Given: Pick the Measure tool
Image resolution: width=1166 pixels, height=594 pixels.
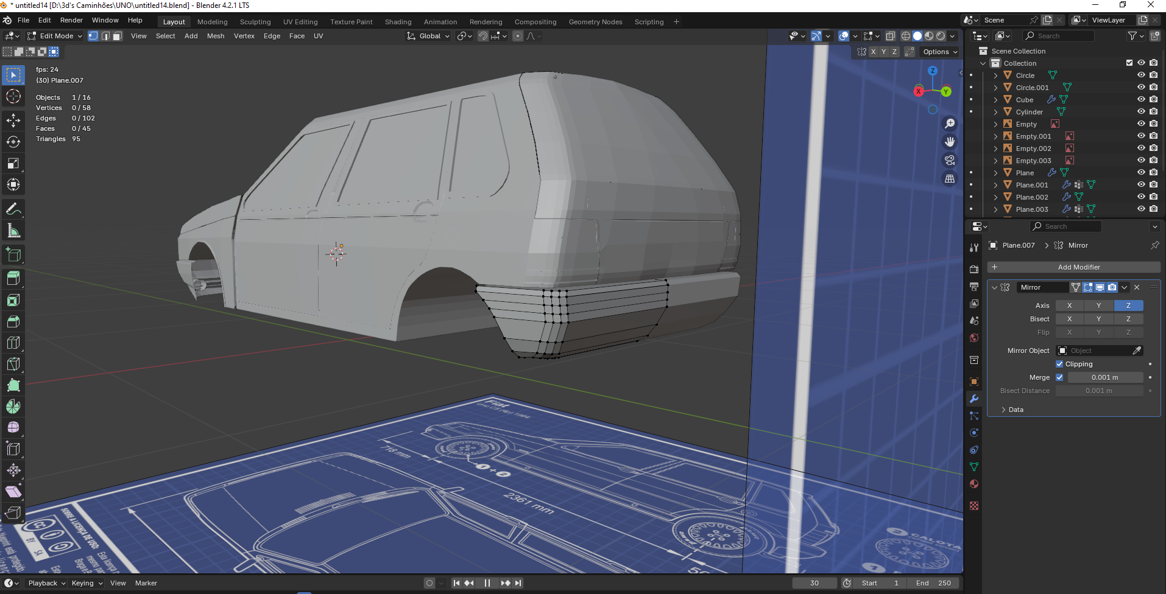Looking at the screenshot, I should (13, 231).
